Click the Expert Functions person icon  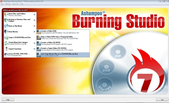coord(6,49)
